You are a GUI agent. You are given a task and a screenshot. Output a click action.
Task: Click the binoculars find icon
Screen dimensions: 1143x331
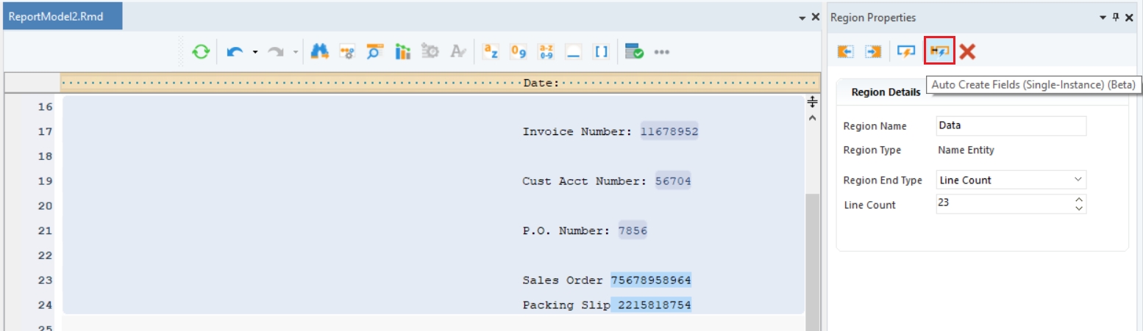pos(319,52)
